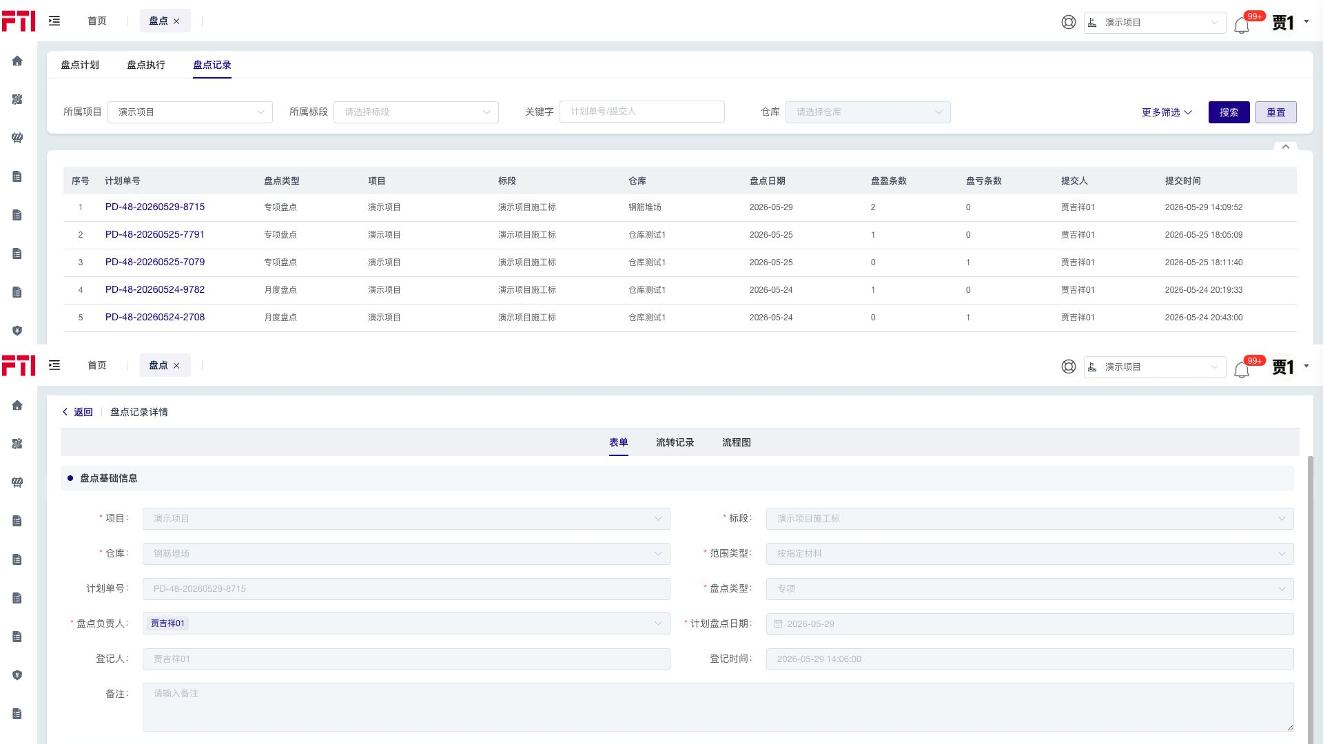Open the 标段 dropdown in 盘点基础信息
The image size is (1323, 744).
(1030, 519)
